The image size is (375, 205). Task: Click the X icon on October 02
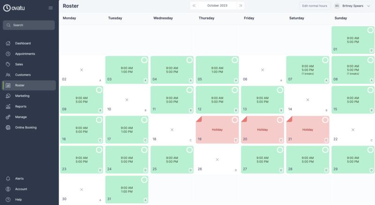pos(82,70)
